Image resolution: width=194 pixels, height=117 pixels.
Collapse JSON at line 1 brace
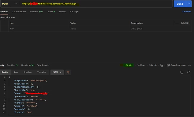(10, 78)
